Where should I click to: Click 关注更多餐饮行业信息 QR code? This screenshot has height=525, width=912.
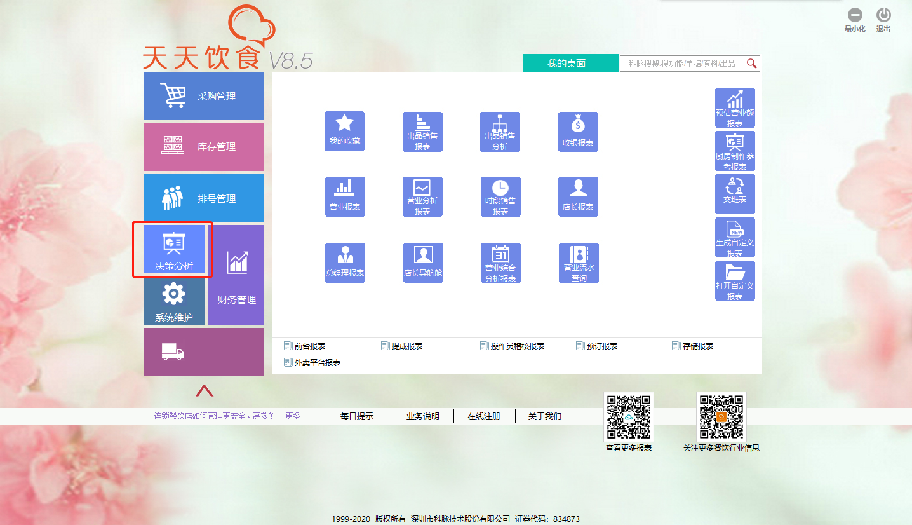click(721, 417)
